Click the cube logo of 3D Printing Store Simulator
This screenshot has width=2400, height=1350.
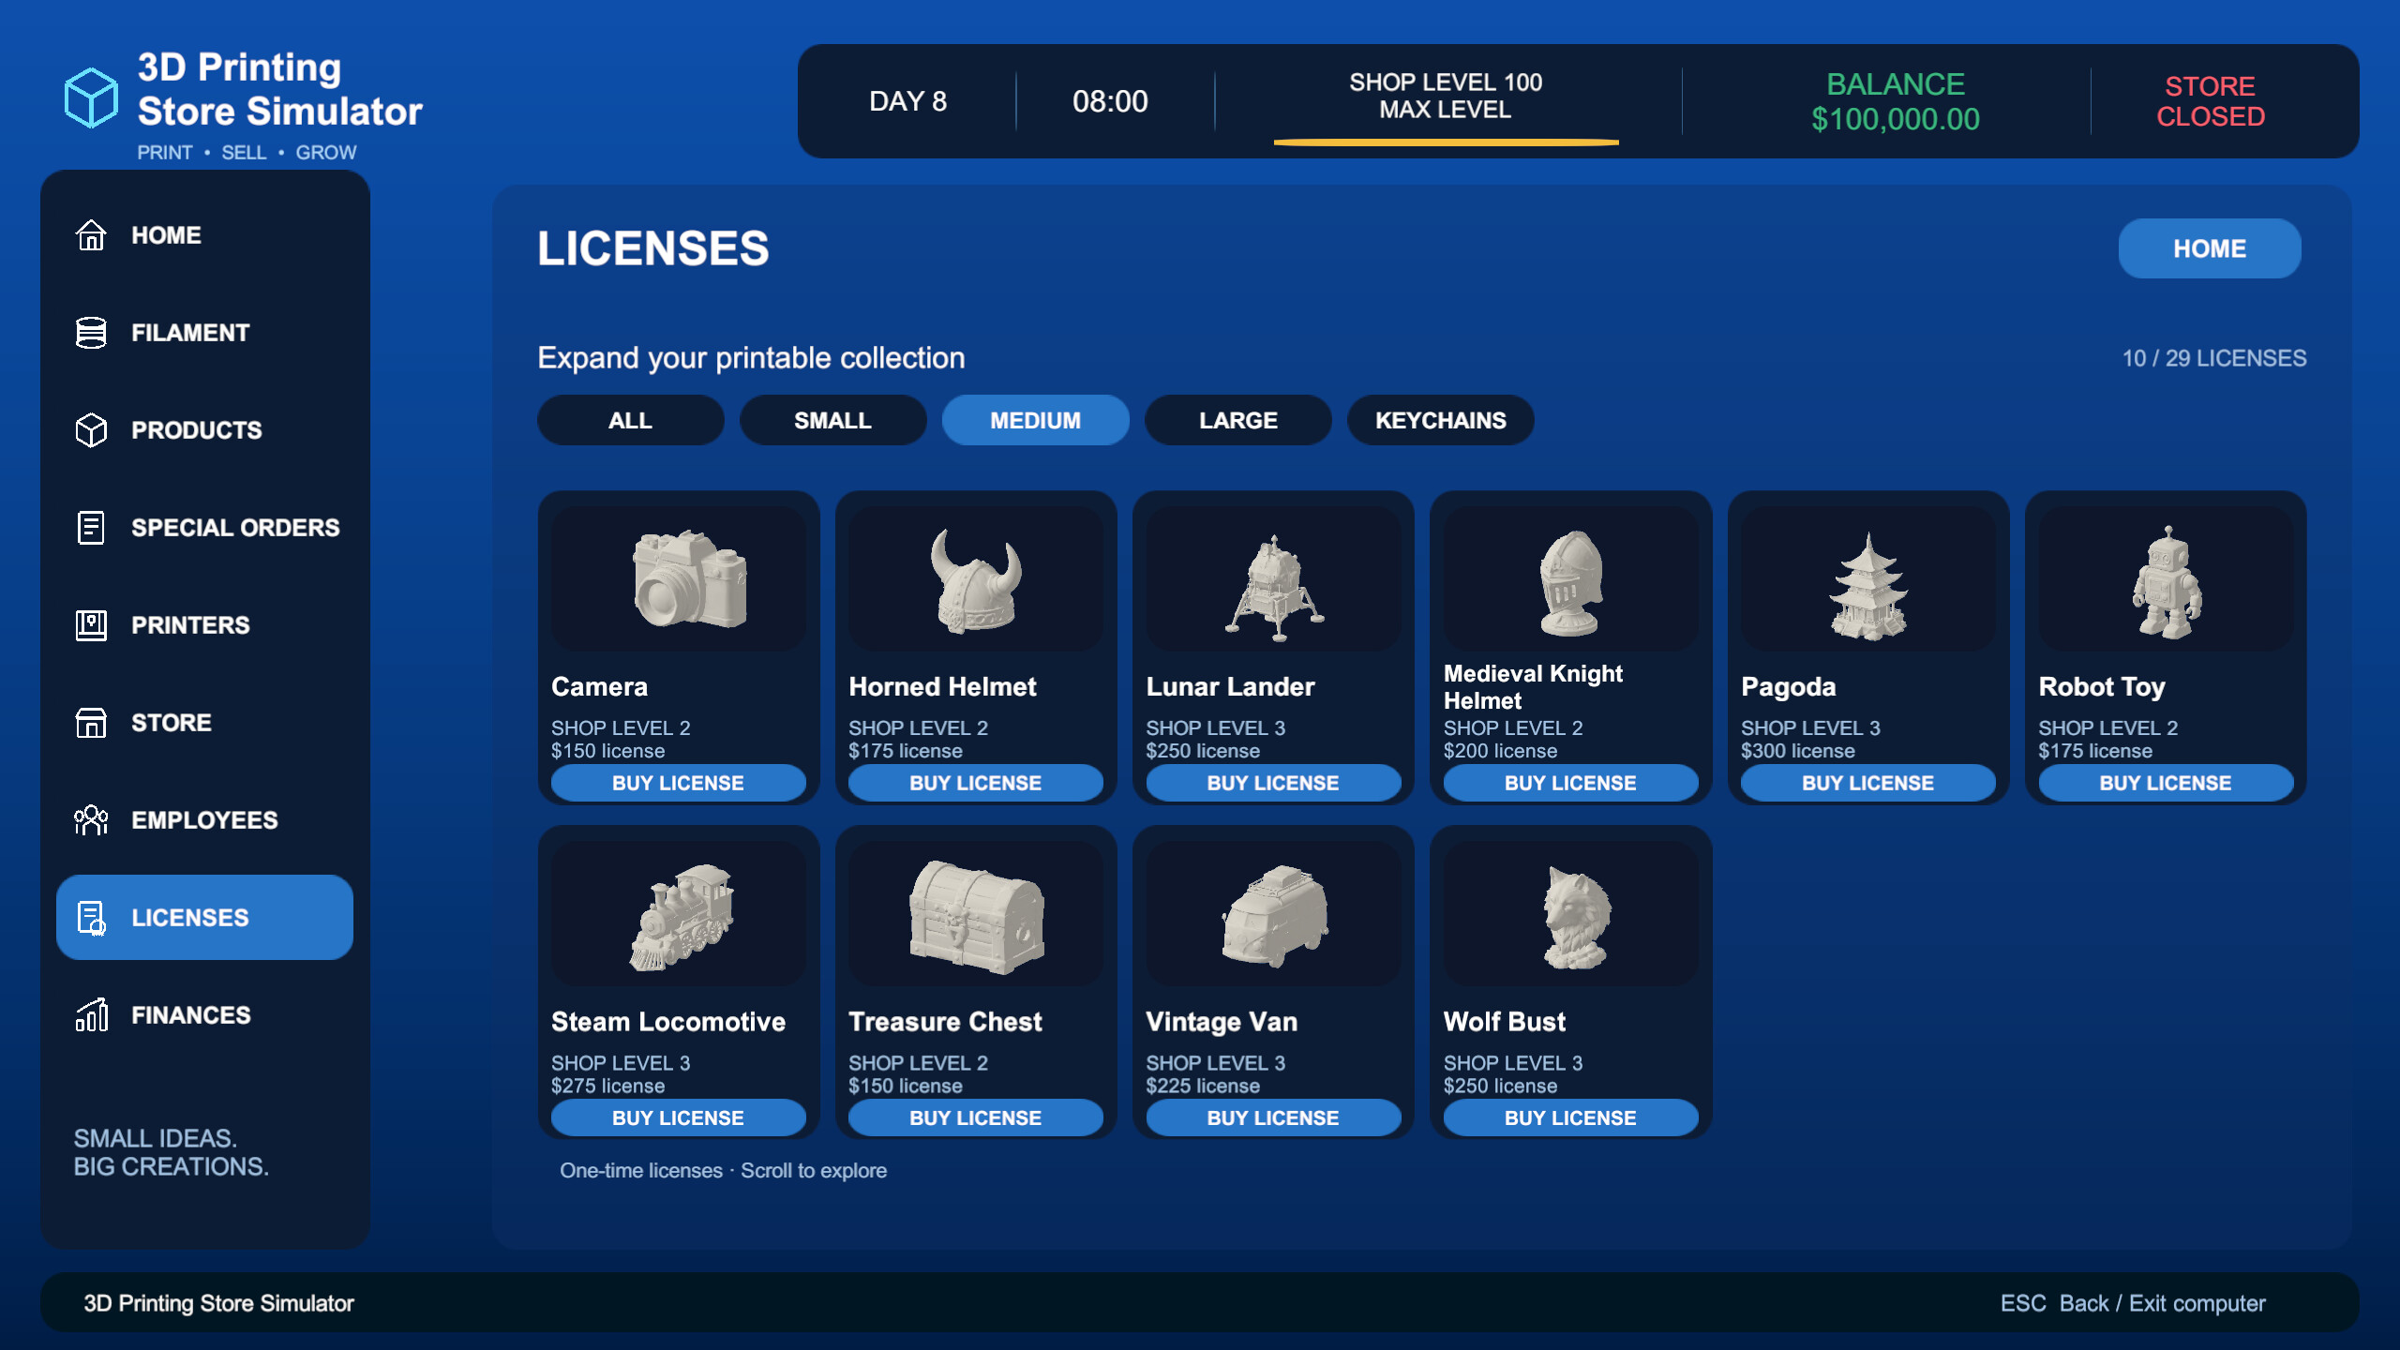pyautogui.click(x=91, y=97)
